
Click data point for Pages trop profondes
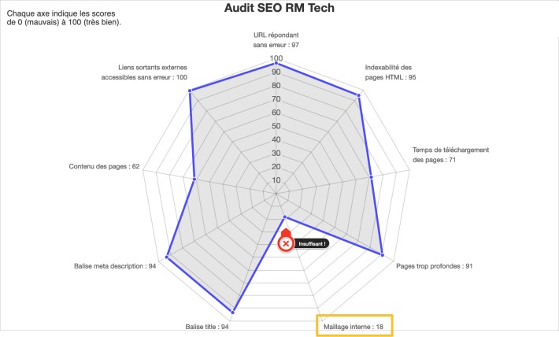pyautogui.click(x=383, y=254)
